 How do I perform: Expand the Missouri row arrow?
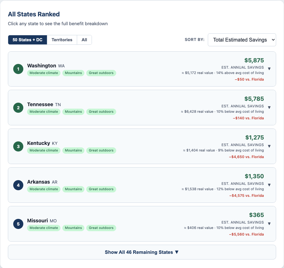pos(269,224)
